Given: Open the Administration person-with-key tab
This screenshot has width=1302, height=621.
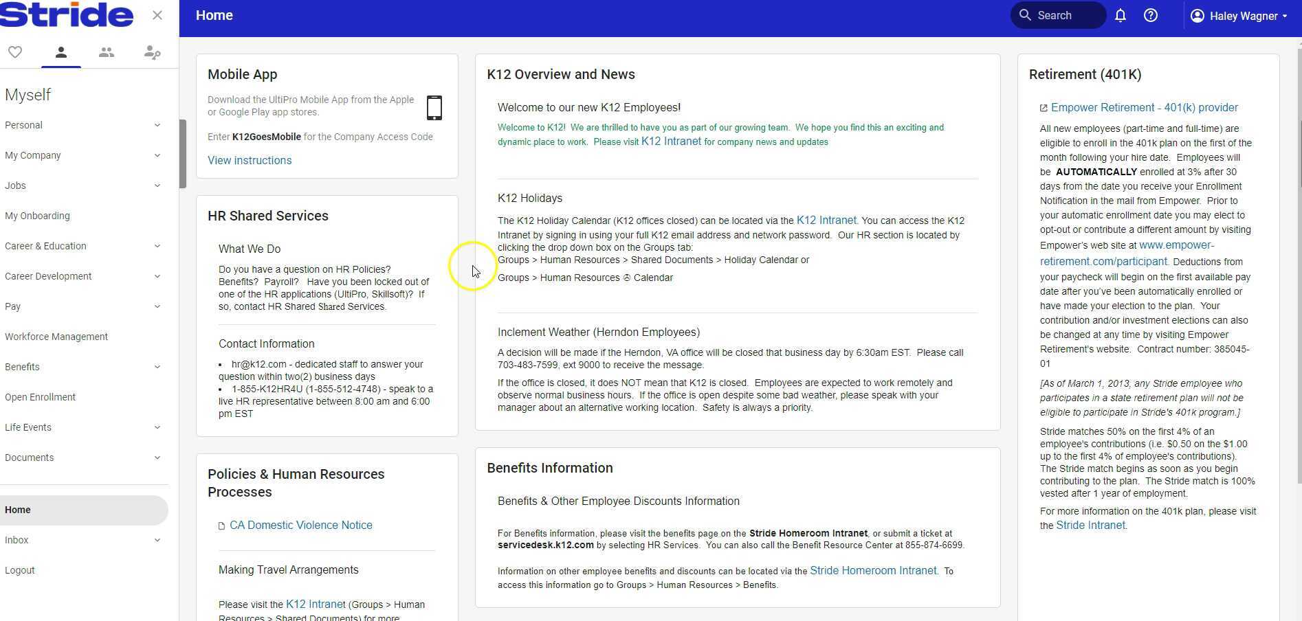Looking at the screenshot, I should point(152,52).
